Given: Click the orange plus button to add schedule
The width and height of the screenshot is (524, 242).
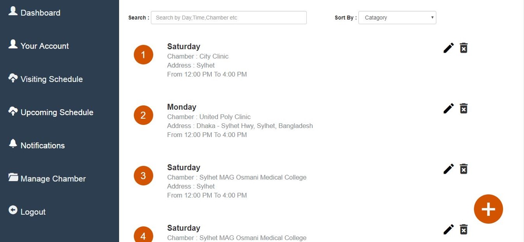Looking at the screenshot, I should [x=488, y=209].
